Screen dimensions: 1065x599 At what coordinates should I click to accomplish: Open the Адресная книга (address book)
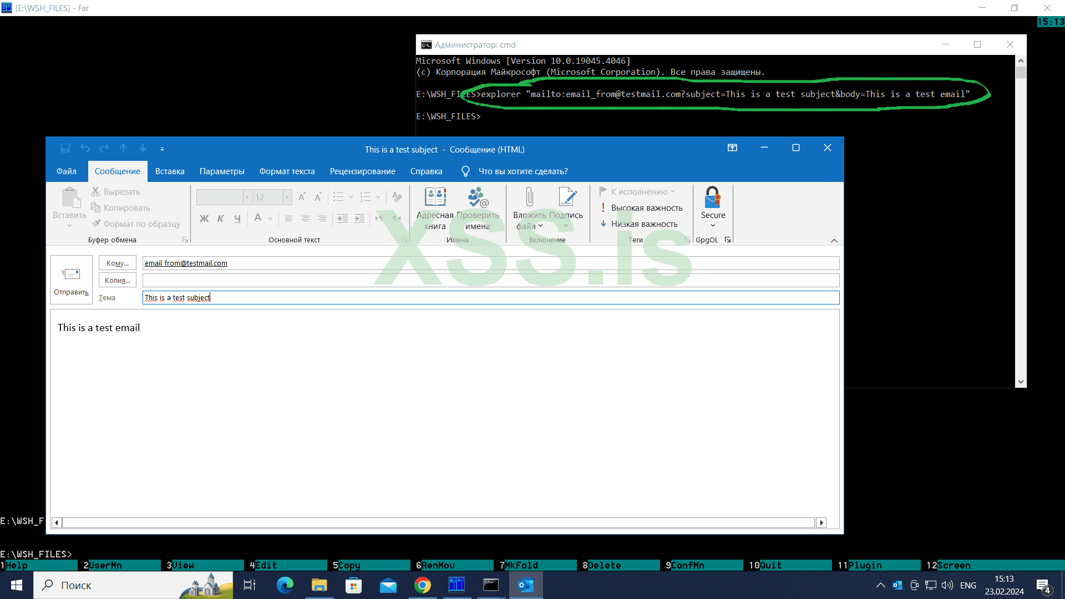[435, 208]
